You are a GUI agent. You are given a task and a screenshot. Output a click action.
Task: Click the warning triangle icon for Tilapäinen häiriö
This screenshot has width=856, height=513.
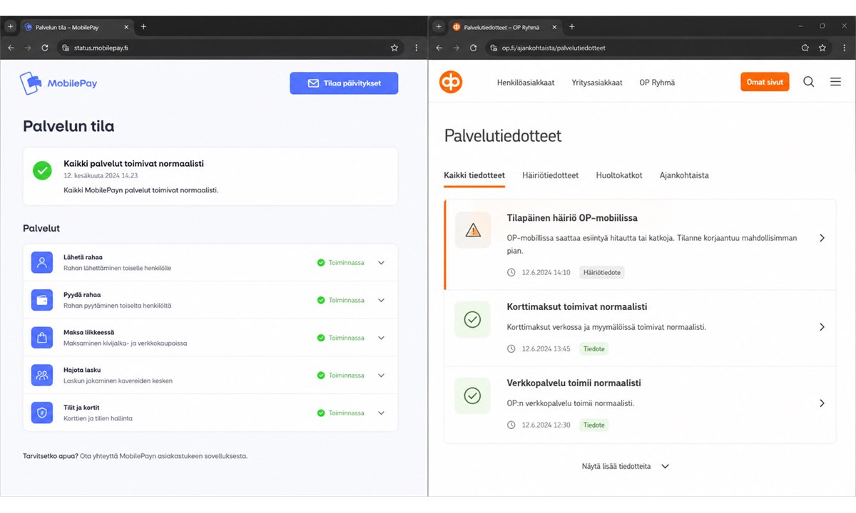(473, 230)
